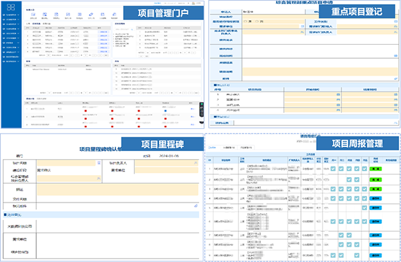Click the four-square portal logo in the sidebar

click(11, 7)
